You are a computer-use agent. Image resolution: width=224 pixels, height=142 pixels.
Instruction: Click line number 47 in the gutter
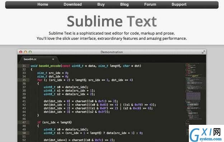tap(24, 122)
